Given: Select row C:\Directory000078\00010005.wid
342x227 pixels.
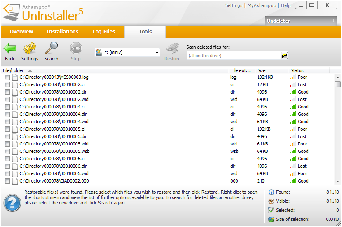Looking at the screenshot, I should pos(168,144).
